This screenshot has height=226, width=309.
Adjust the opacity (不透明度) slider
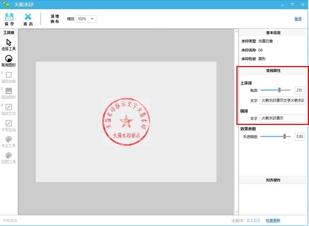(x=284, y=136)
